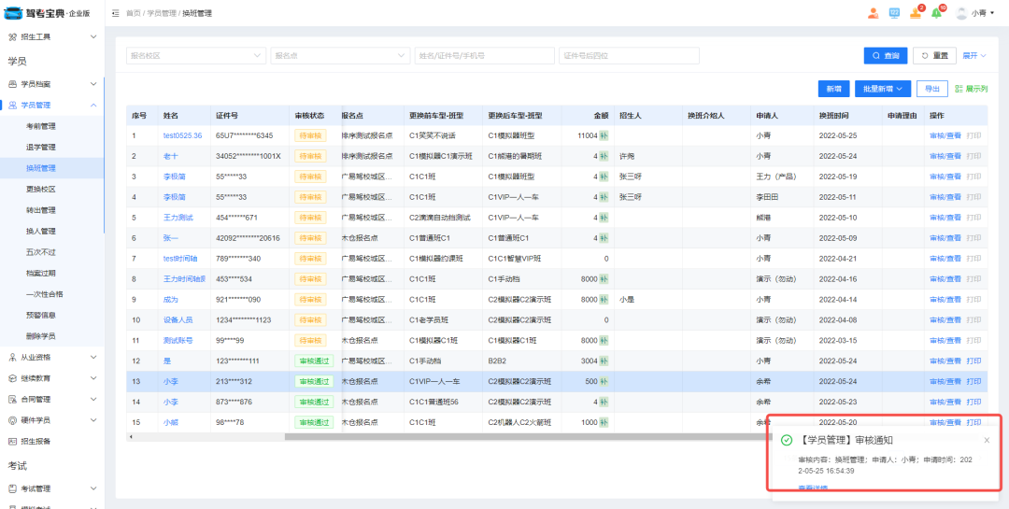1009x509 pixels.
Task: Click the 导出 export button
Action: coord(931,90)
